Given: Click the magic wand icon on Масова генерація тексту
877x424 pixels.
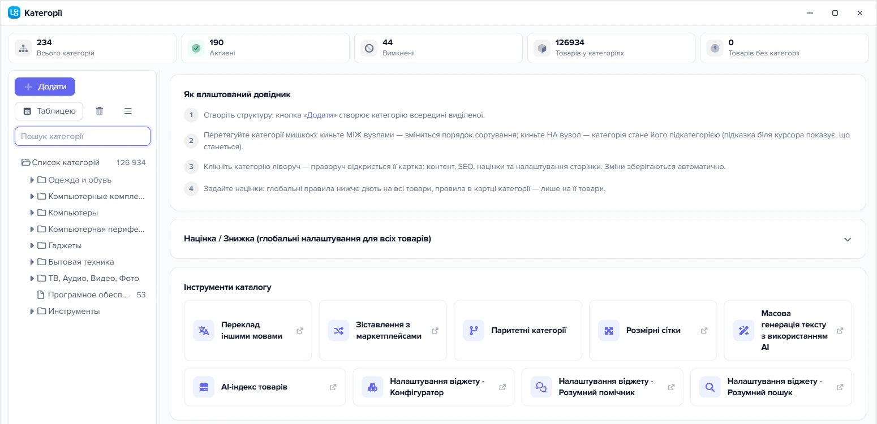Looking at the screenshot, I should 743,331.
